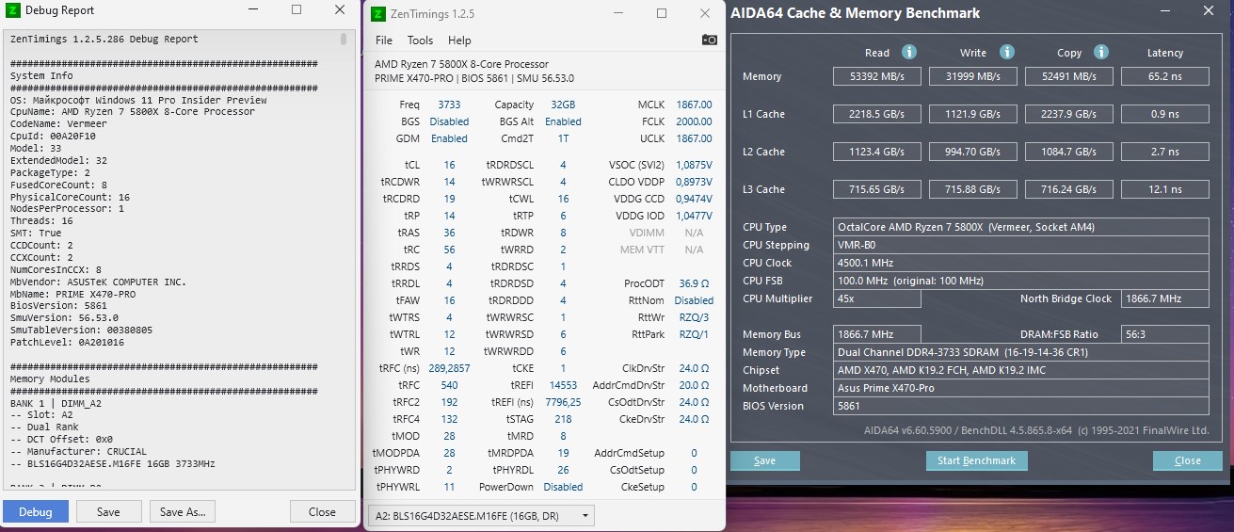Click the Write info icon in AIDA64
The width and height of the screenshot is (1234, 532).
pos(1007,53)
